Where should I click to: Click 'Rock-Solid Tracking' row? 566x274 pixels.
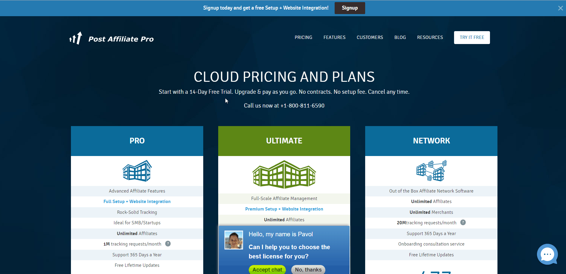pos(137,212)
